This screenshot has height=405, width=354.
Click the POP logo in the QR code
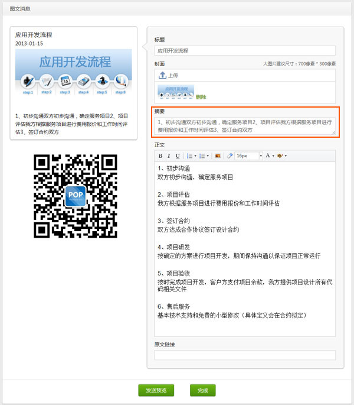(x=76, y=196)
